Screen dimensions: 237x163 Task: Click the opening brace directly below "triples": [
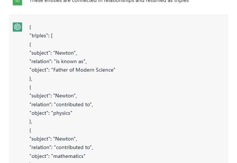30,44
